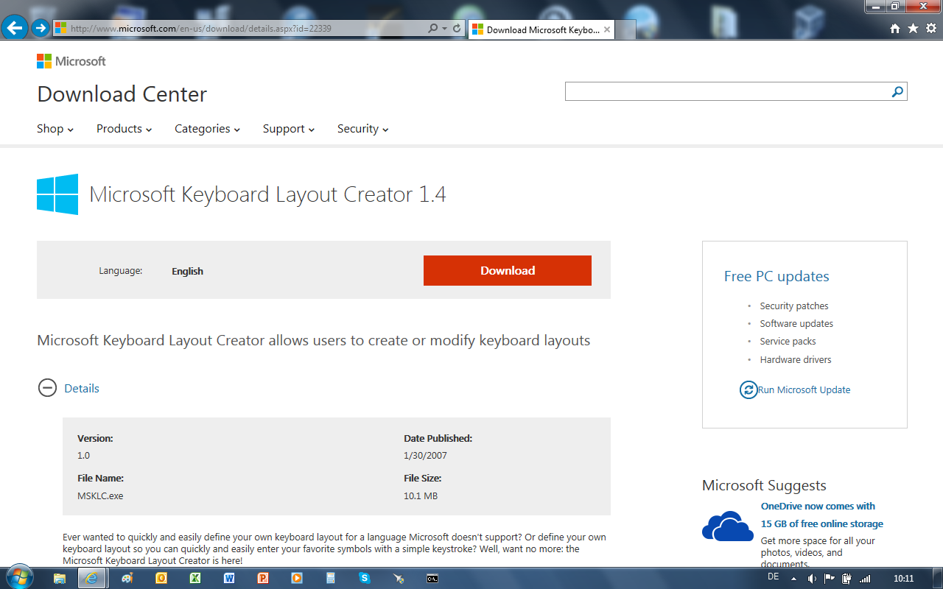Expand the Categories menu

207,129
